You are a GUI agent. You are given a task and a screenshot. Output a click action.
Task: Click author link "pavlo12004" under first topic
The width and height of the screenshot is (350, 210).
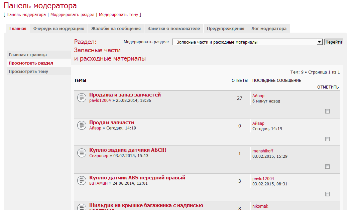(x=100, y=101)
